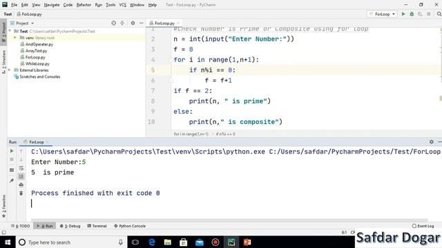Open Search Everywhere magnifier icon
442x248 pixels.
coord(439,14)
